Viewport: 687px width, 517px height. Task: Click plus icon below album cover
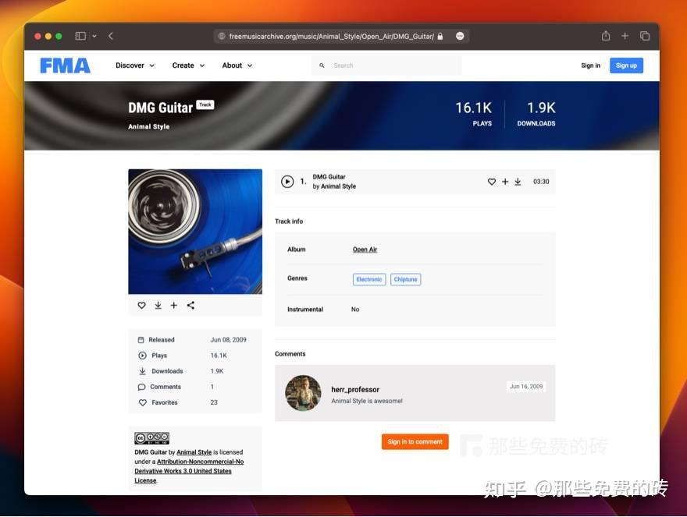coord(174,305)
